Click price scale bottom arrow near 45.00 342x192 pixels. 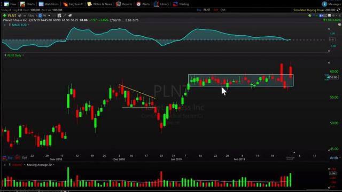[x=329, y=150]
